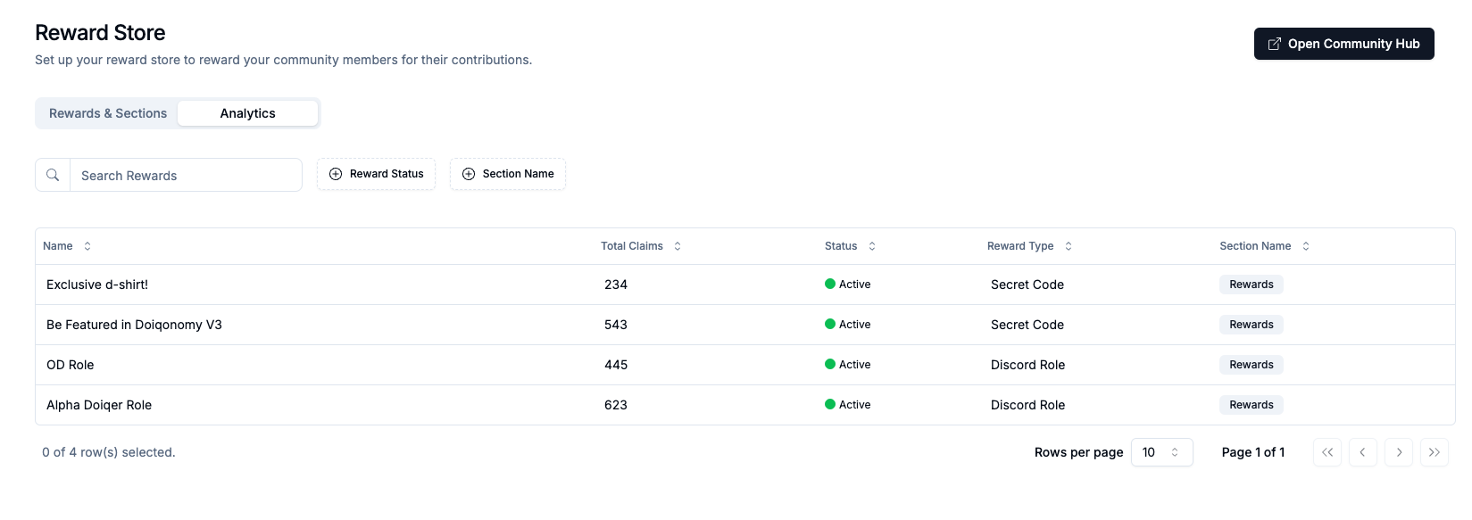This screenshot has height=520, width=1472.
Task: Jump to the last page
Action: tap(1434, 452)
